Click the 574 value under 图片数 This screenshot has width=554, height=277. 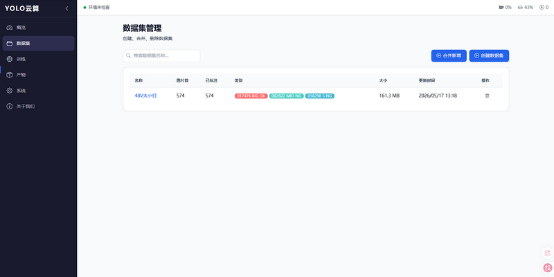[x=181, y=96]
